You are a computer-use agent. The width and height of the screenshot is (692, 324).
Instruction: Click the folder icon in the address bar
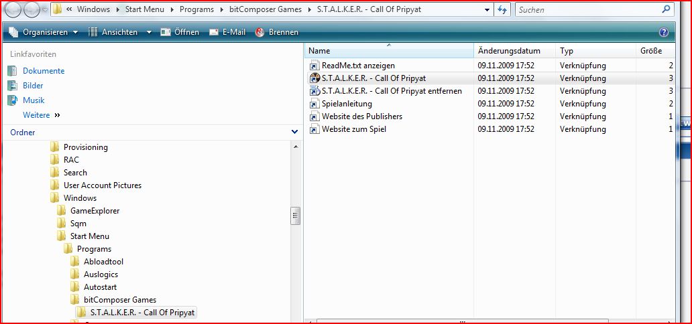[58, 9]
